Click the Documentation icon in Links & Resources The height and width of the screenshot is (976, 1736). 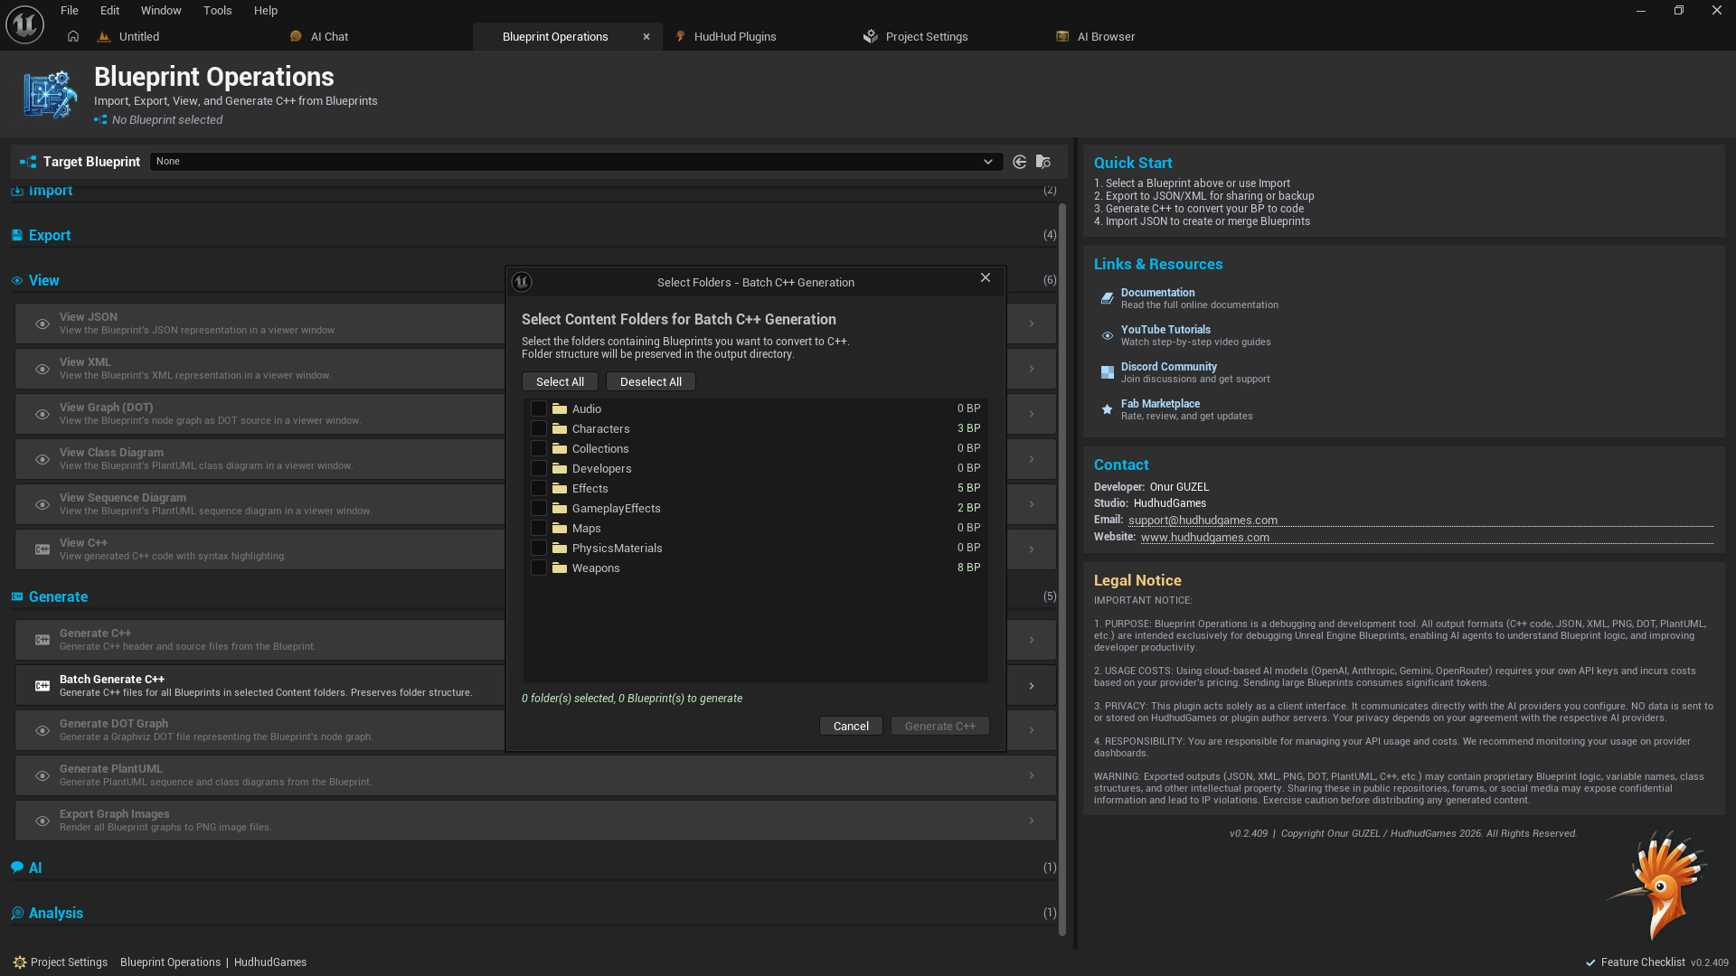tap(1107, 298)
